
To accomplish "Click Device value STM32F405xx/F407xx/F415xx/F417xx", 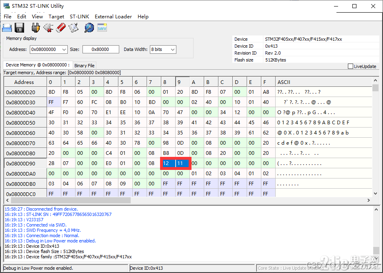I will coord(303,39).
